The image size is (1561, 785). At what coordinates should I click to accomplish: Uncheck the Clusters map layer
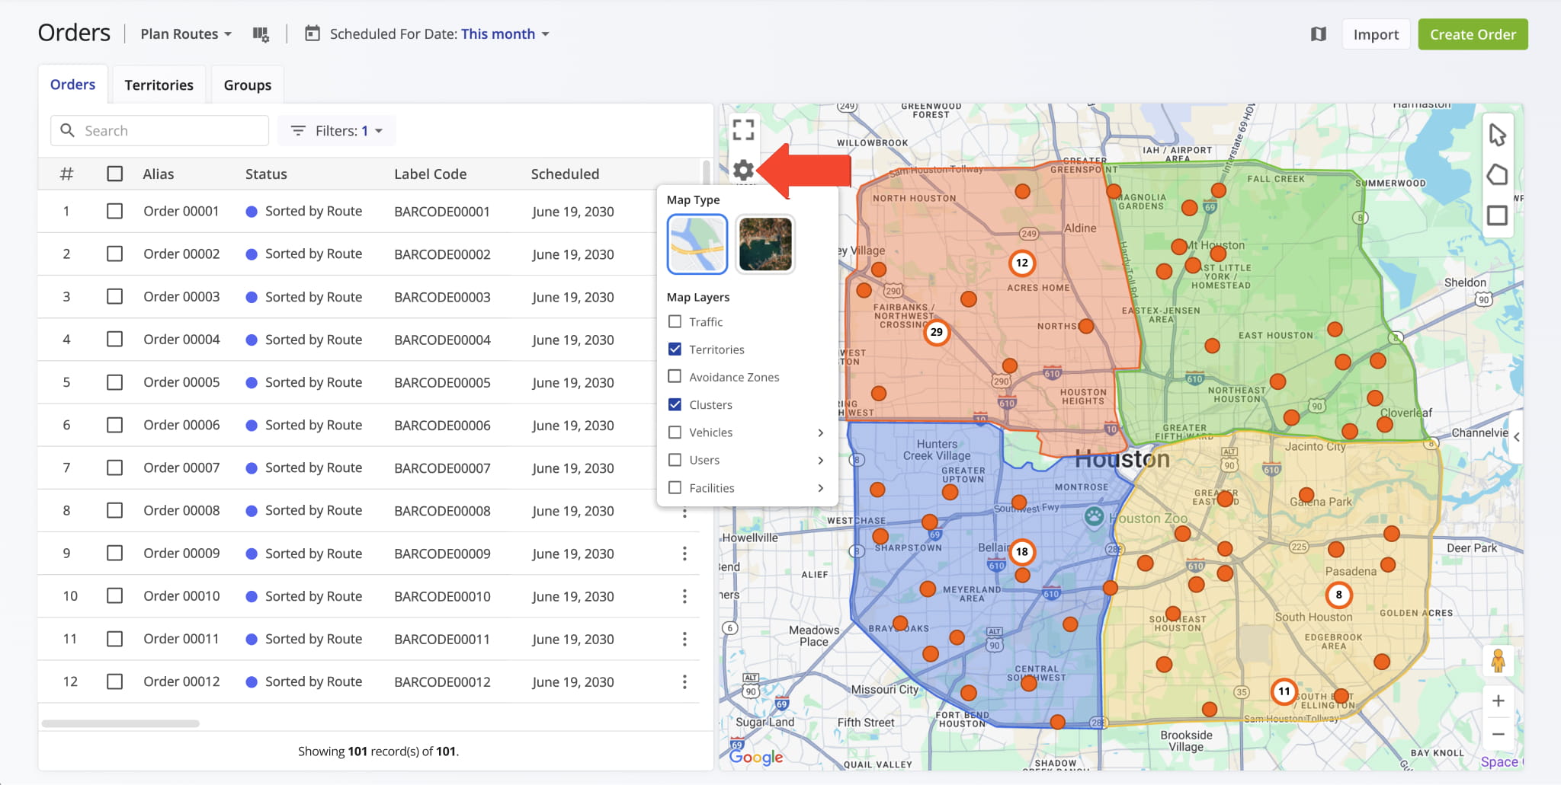coord(675,404)
